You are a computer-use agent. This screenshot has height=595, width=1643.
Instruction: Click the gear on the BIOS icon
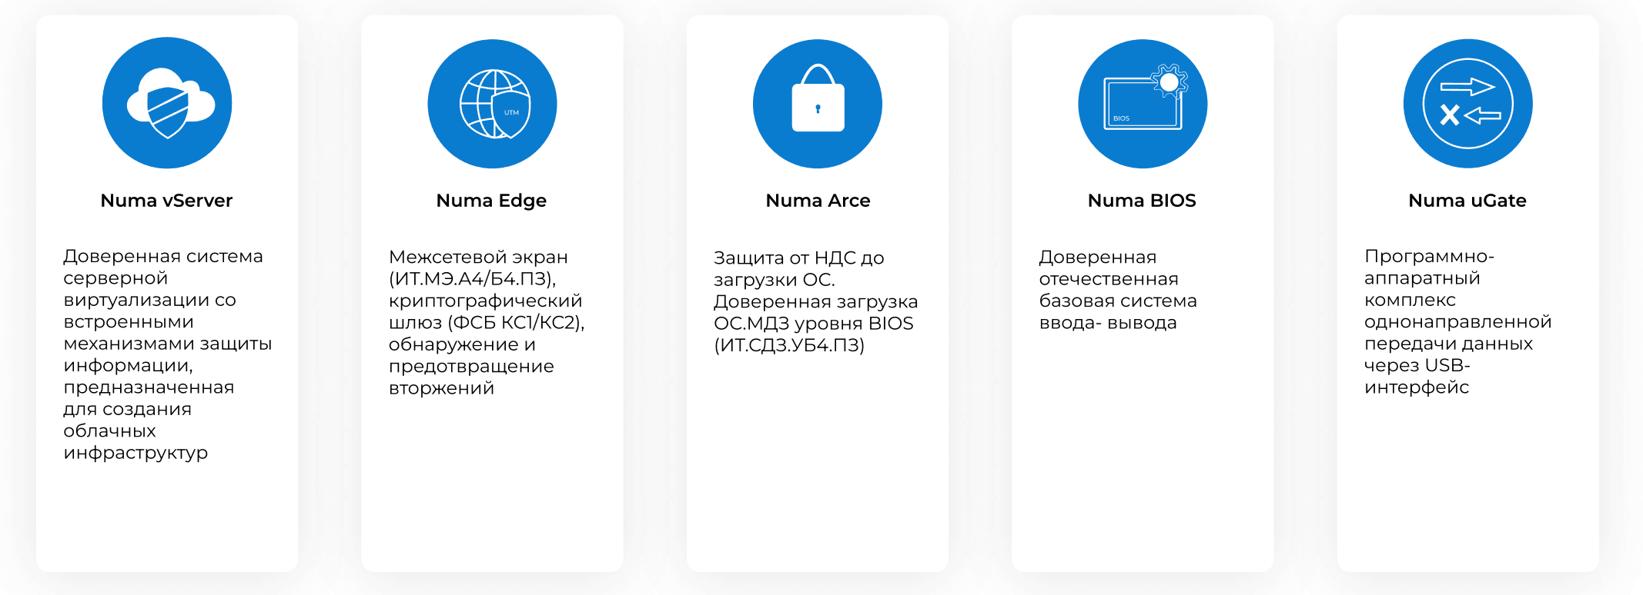1170,81
